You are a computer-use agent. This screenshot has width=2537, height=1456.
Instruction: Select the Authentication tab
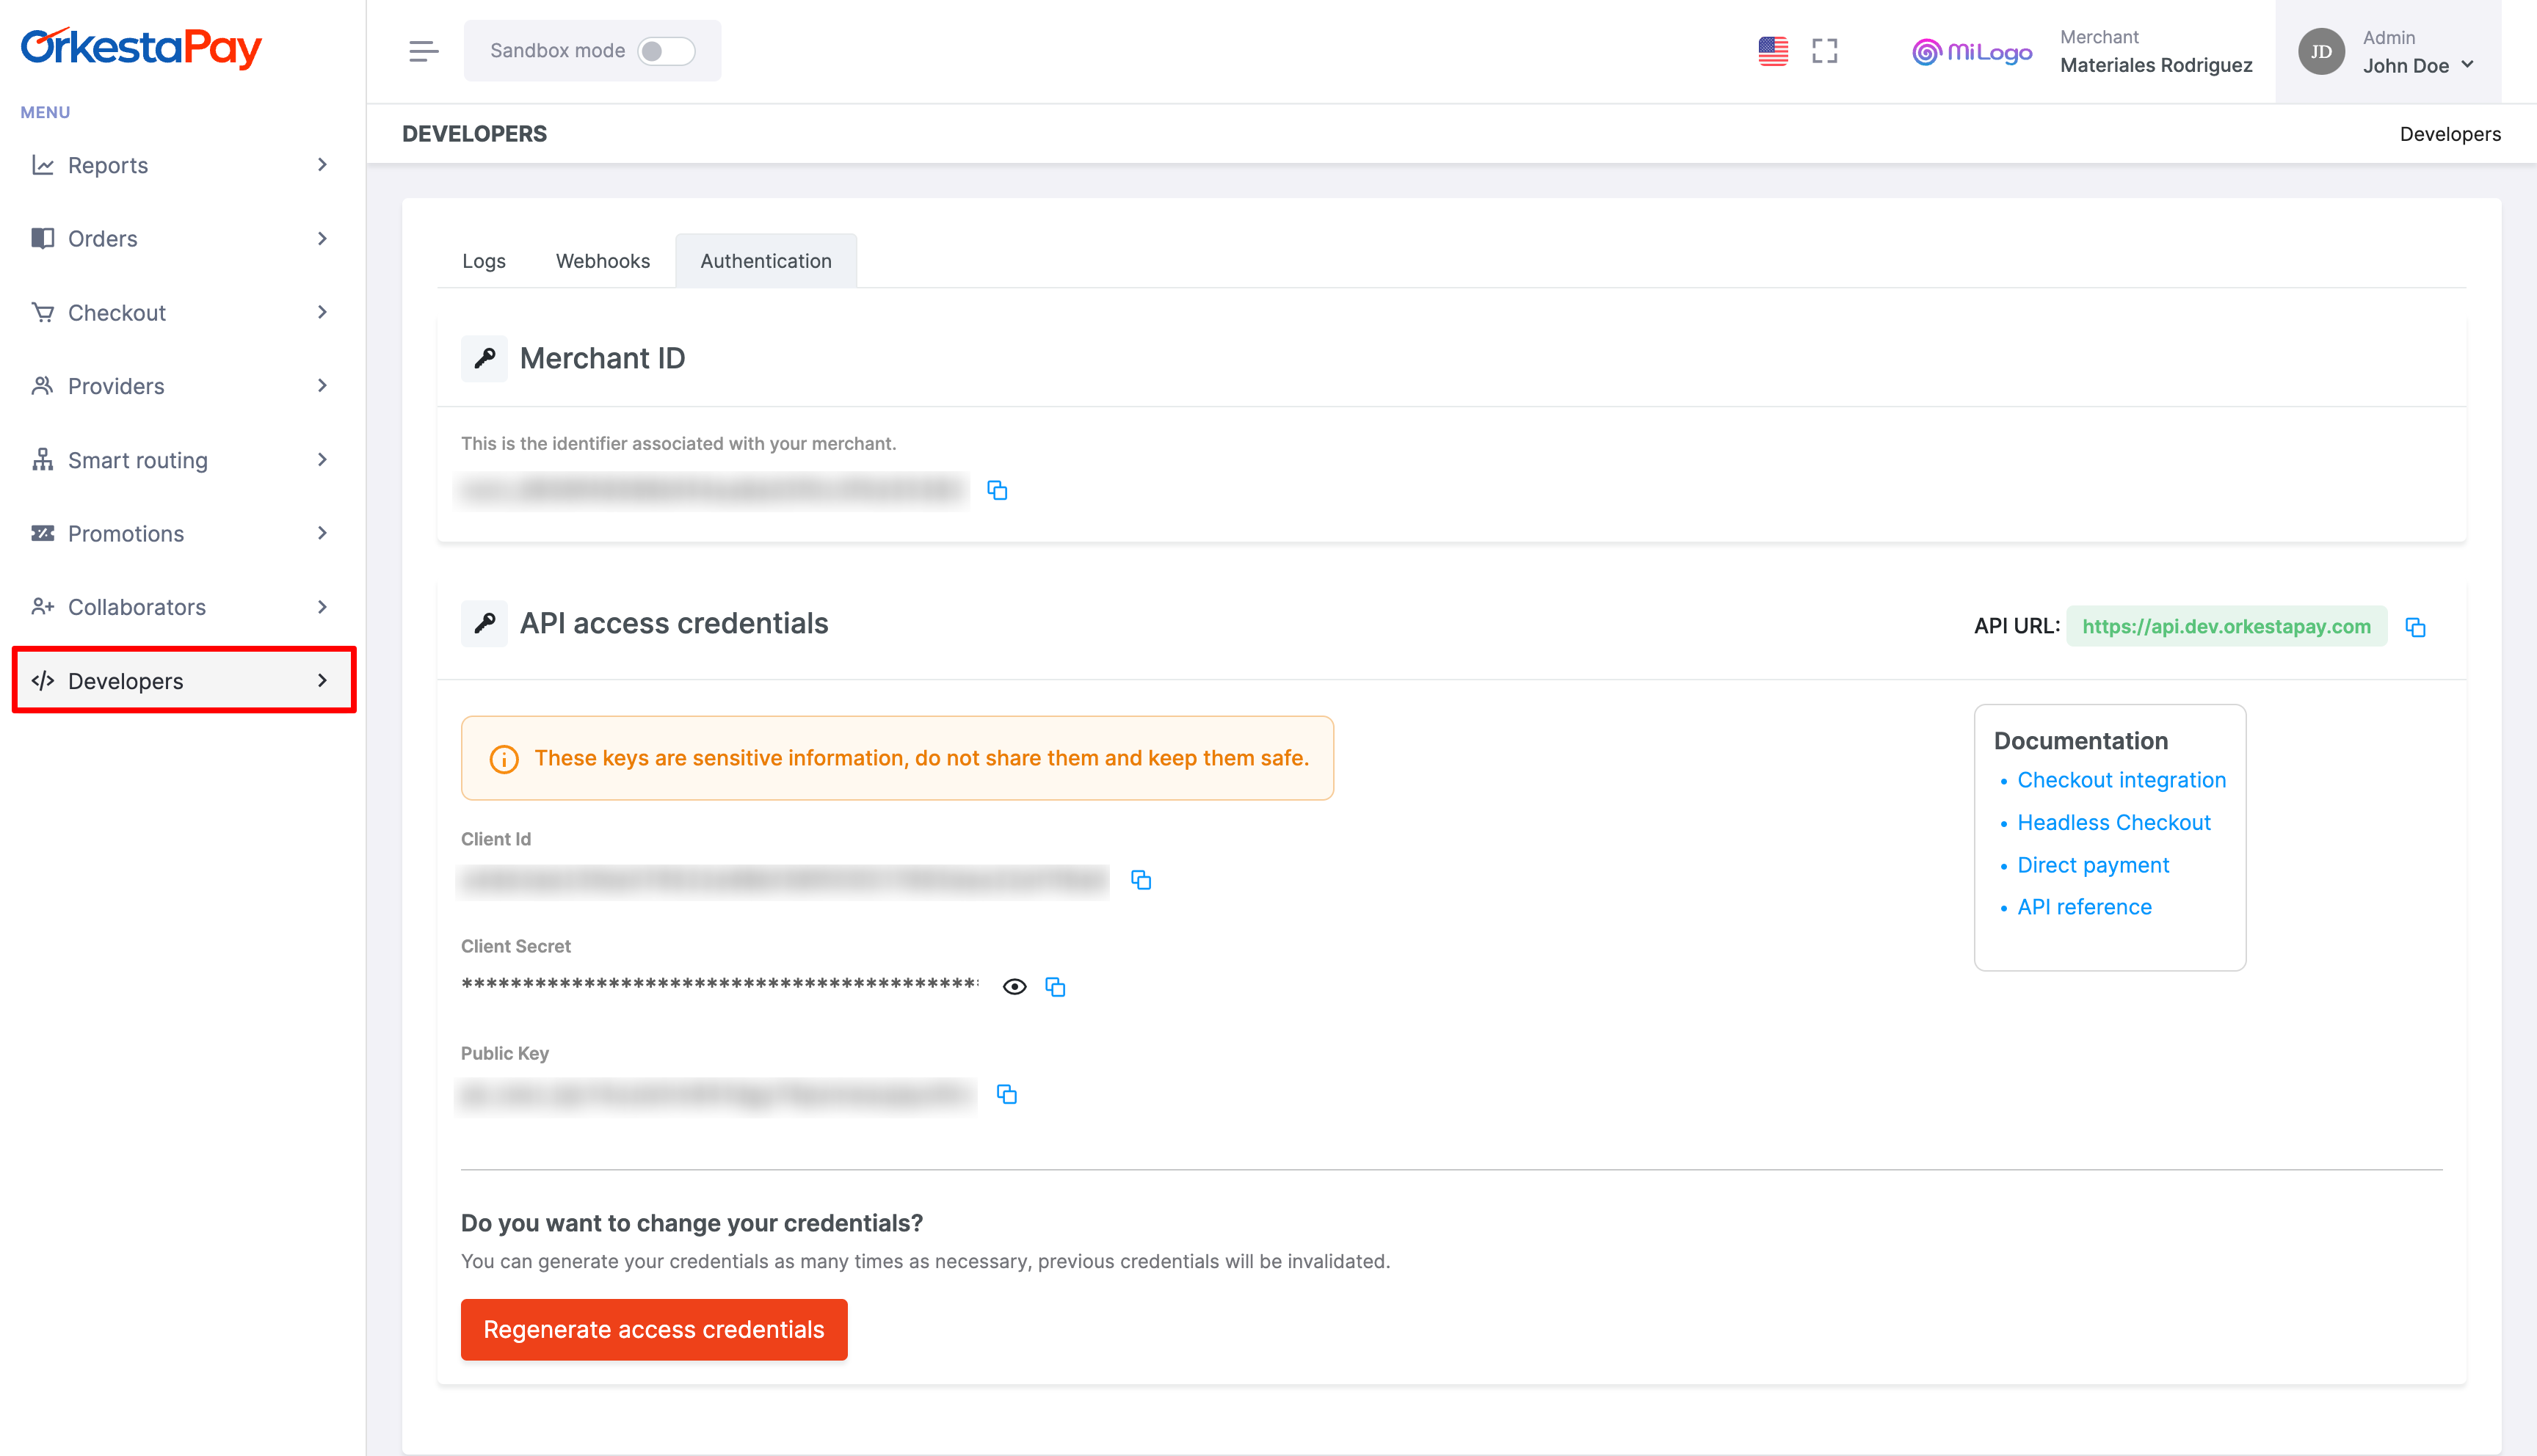pos(766,261)
